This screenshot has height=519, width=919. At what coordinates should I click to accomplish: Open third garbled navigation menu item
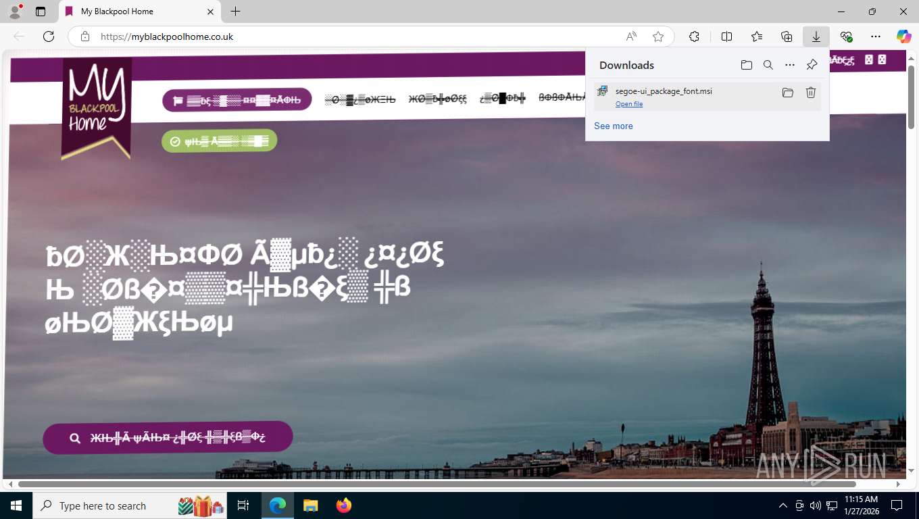click(502, 99)
